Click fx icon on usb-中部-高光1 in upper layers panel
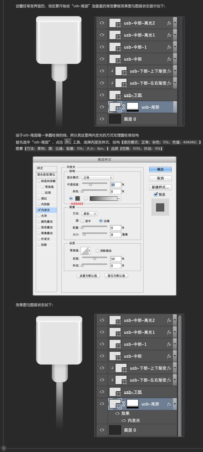The image size is (203, 452). (x=169, y=35)
